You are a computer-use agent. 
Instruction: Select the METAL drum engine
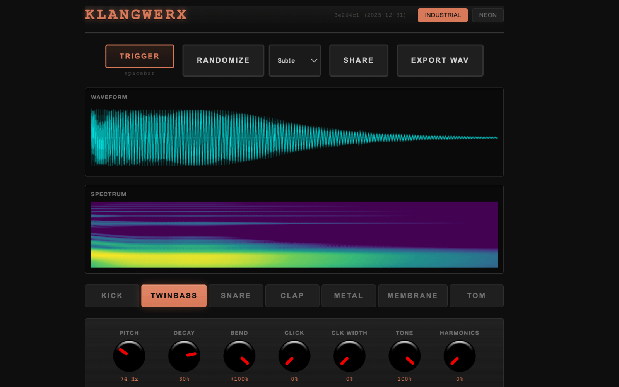(x=348, y=296)
